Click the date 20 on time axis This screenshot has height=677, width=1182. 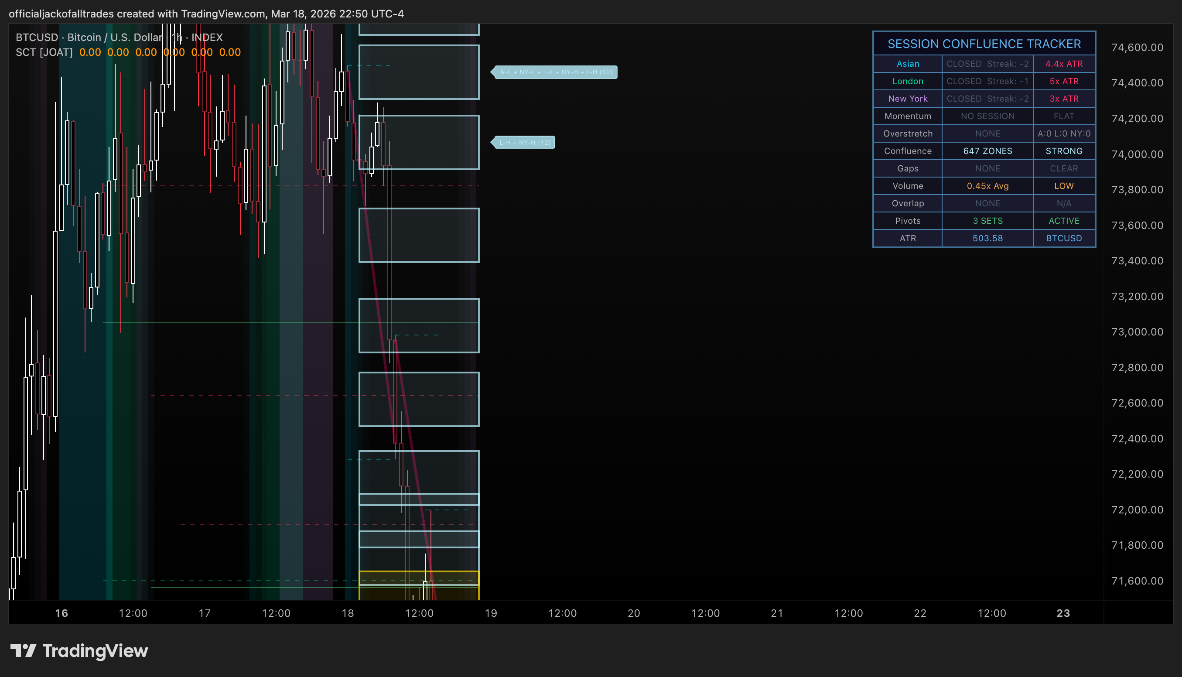tap(634, 613)
